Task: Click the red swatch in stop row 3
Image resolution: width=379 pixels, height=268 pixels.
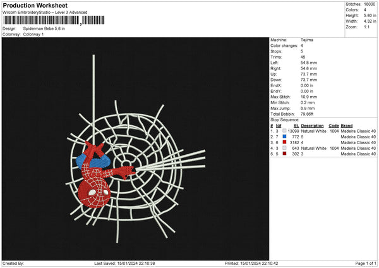Action: point(284,142)
